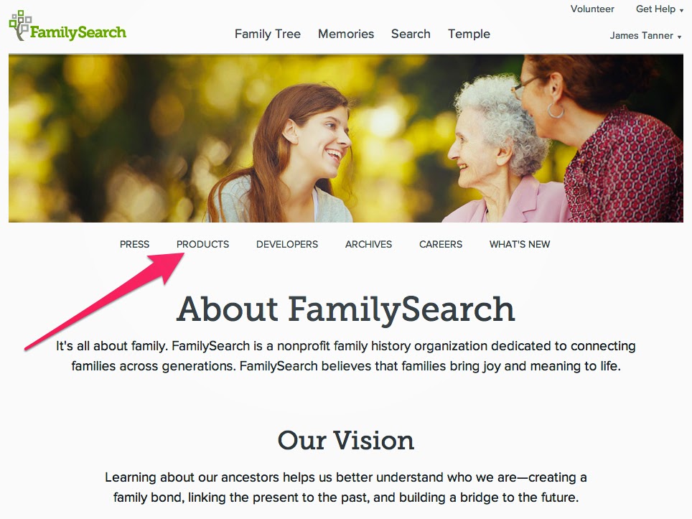Expand the James Tanner account menu
Image resolution: width=692 pixels, height=519 pixels.
tap(645, 36)
